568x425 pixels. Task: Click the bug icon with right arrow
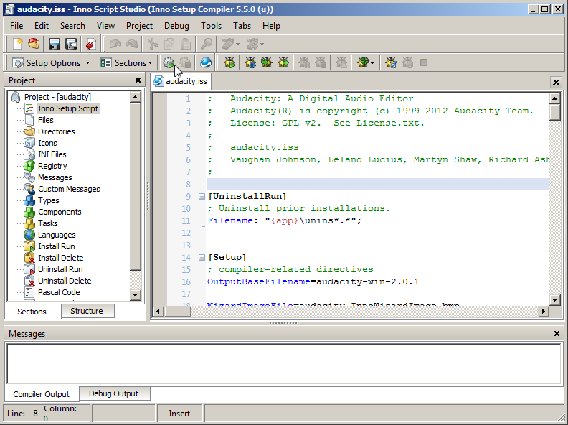(283, 62)
